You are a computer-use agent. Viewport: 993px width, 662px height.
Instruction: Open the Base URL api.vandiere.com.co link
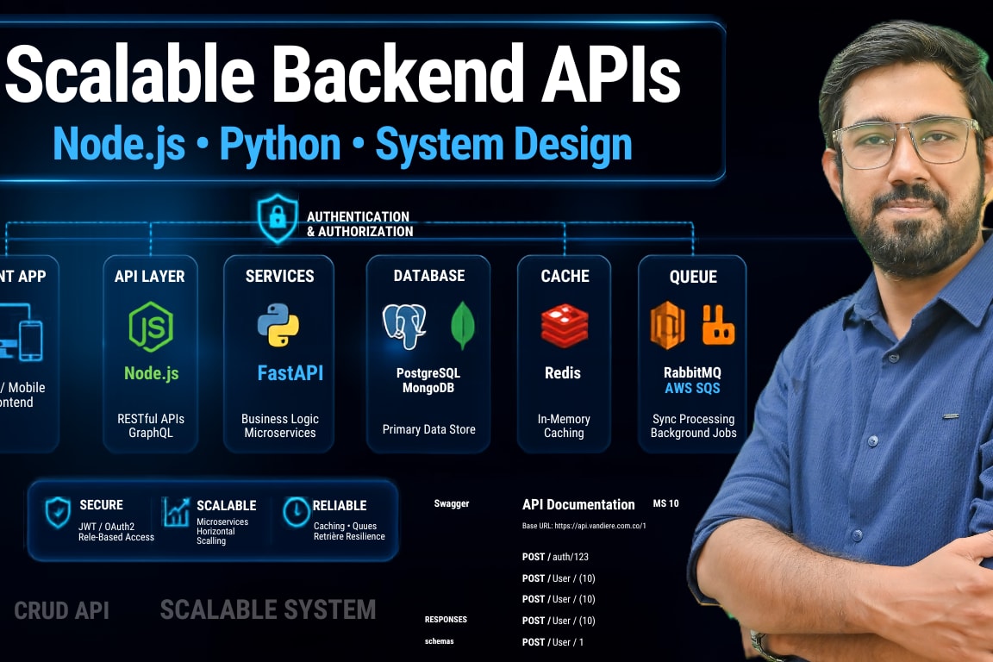584,526
